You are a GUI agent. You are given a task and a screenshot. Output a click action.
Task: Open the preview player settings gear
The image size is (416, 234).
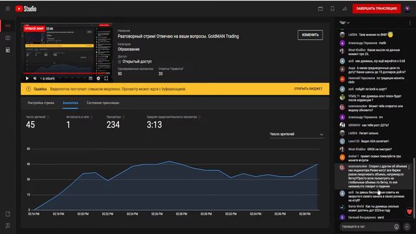98,78
